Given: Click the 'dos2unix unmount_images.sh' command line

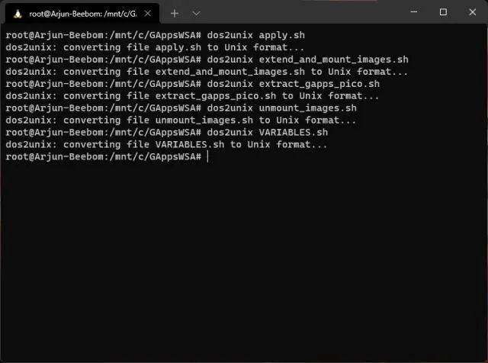Looking at the screenshot, I should pos(181,108).
